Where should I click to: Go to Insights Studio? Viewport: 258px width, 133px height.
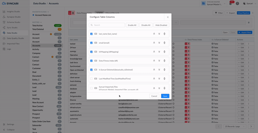(x=13, y=12)
